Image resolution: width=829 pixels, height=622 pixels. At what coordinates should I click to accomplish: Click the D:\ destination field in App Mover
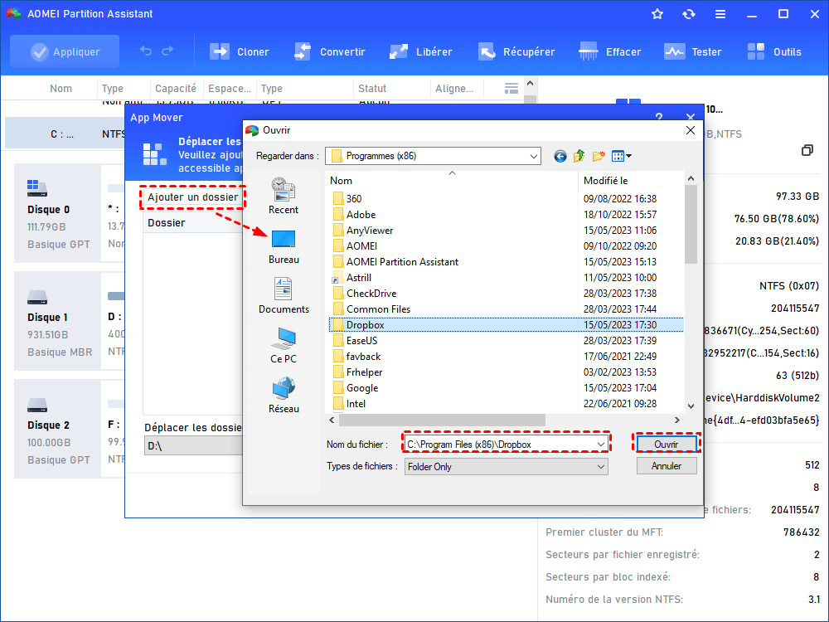coord(193,446)
